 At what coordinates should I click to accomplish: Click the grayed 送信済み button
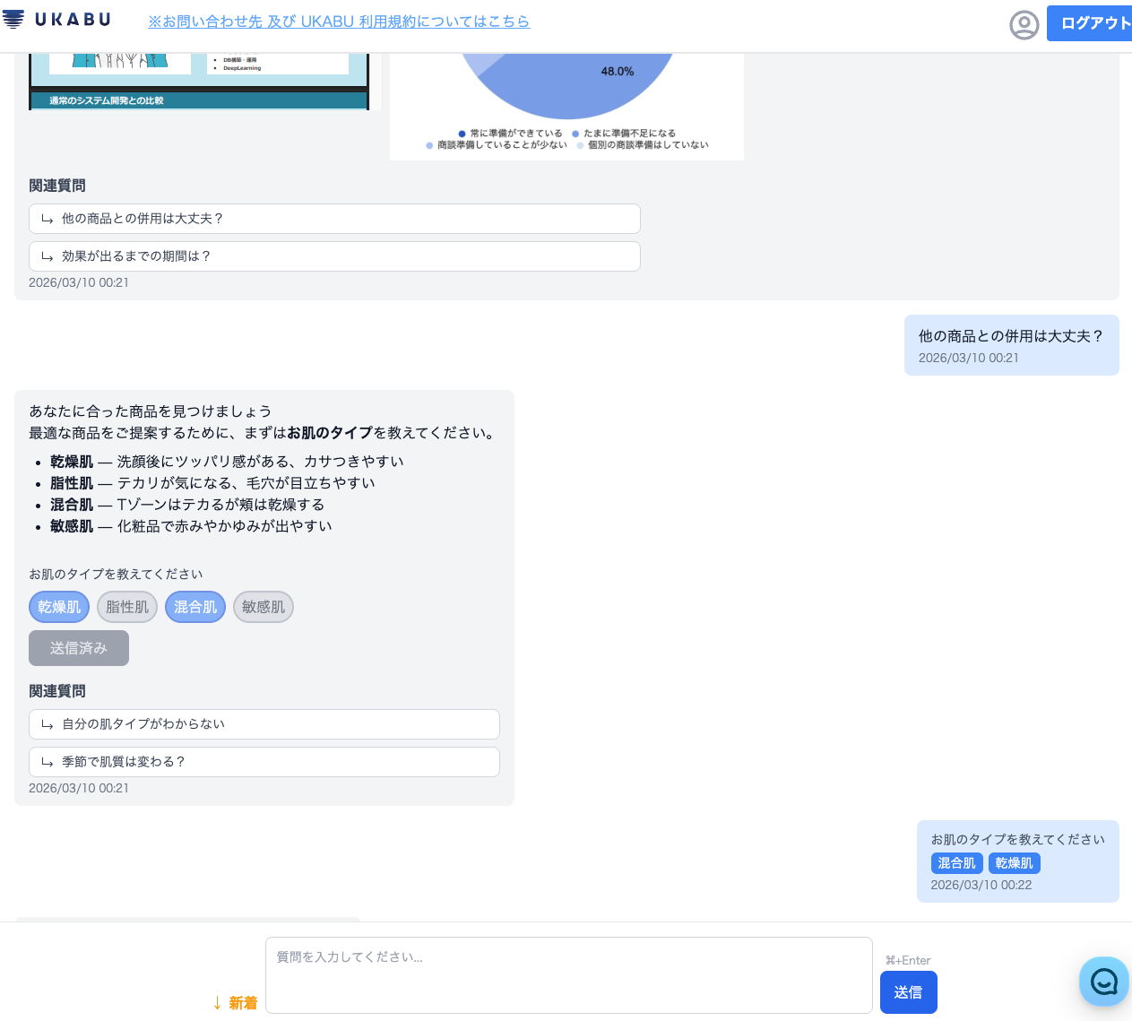point(78,647)
